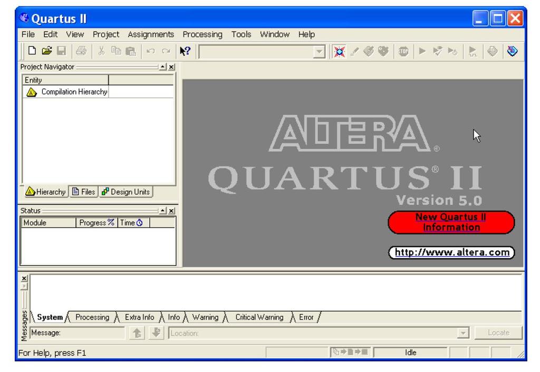Activate the context Help pointer icon
The height and width of the screenshot is (372, 540).
click(185, 51)
